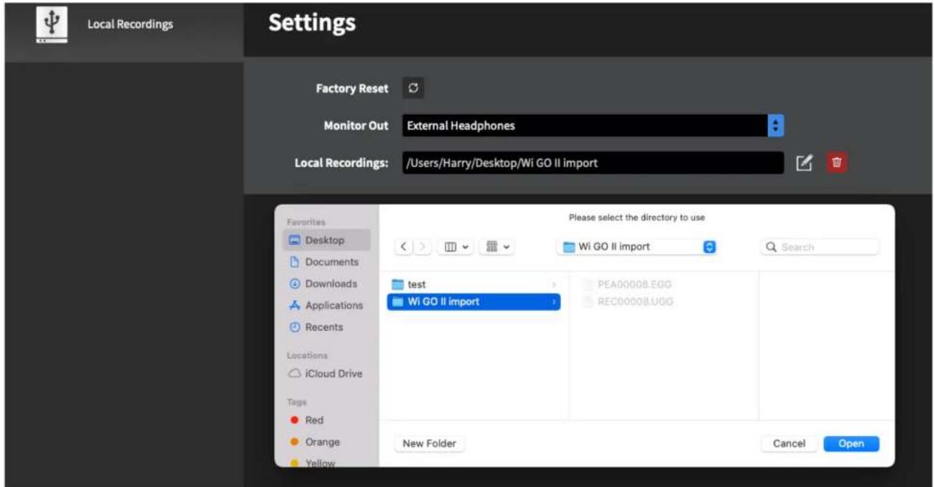Open the column view dropdown
This screenshot has width=934, height=487.
click(456, 247)
